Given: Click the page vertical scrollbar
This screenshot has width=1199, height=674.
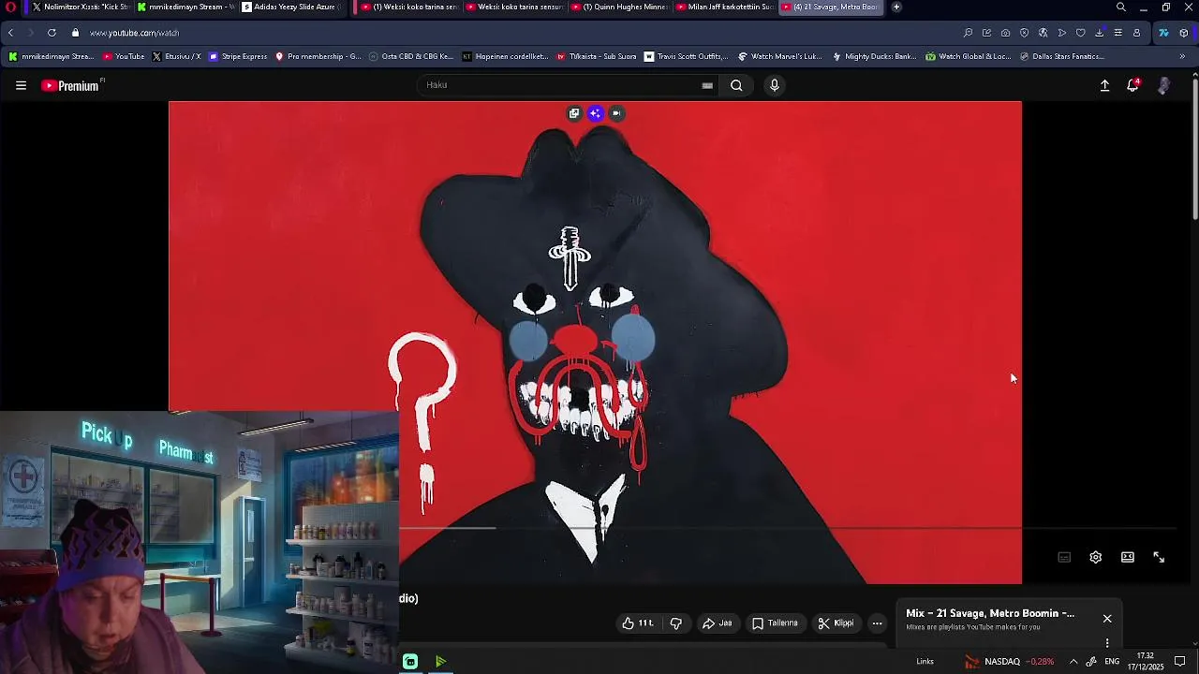Looking at the screenshot, I should pyautogui.click(x=1194, y=150).
